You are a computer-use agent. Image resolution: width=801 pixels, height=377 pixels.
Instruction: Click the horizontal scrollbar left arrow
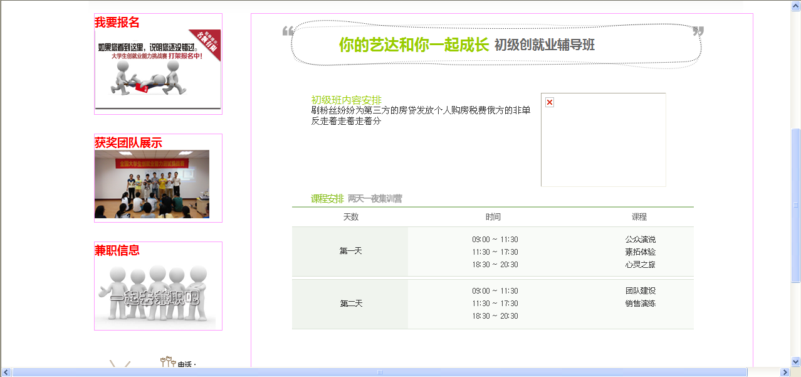6,372
